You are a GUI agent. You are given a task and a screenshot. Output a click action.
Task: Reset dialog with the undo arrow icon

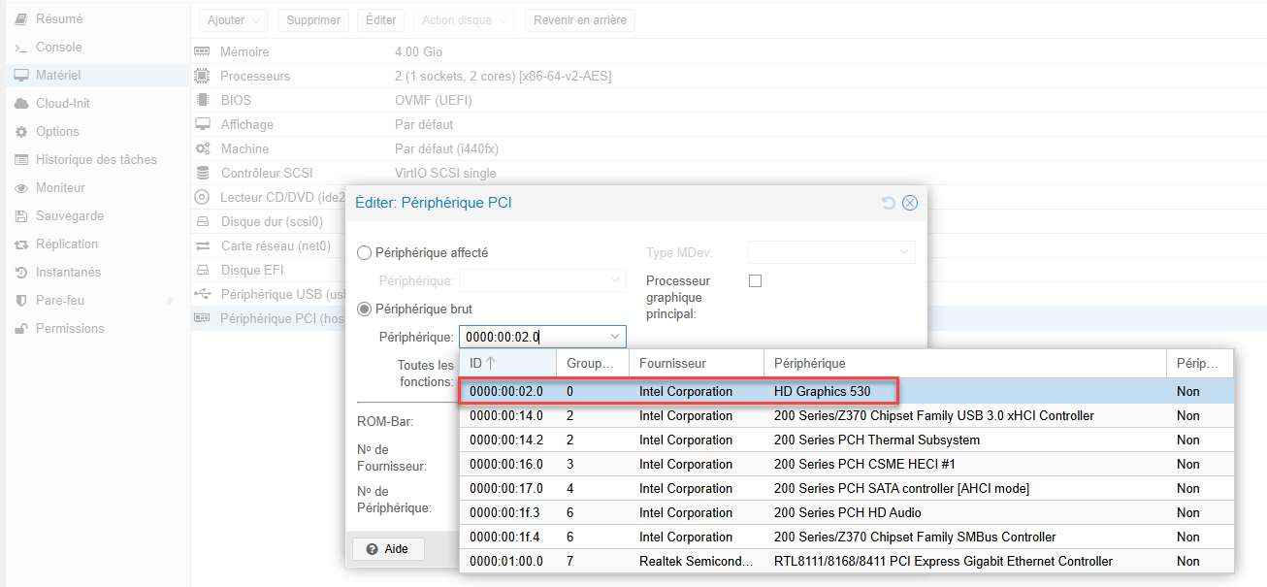889,203
